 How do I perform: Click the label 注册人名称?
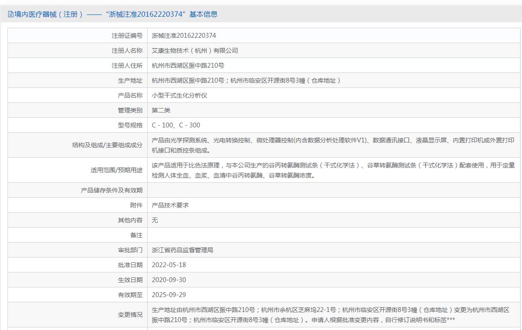click(x=127, y=51)
